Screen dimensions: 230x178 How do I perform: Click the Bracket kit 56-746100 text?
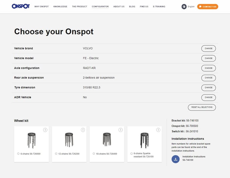185,120
